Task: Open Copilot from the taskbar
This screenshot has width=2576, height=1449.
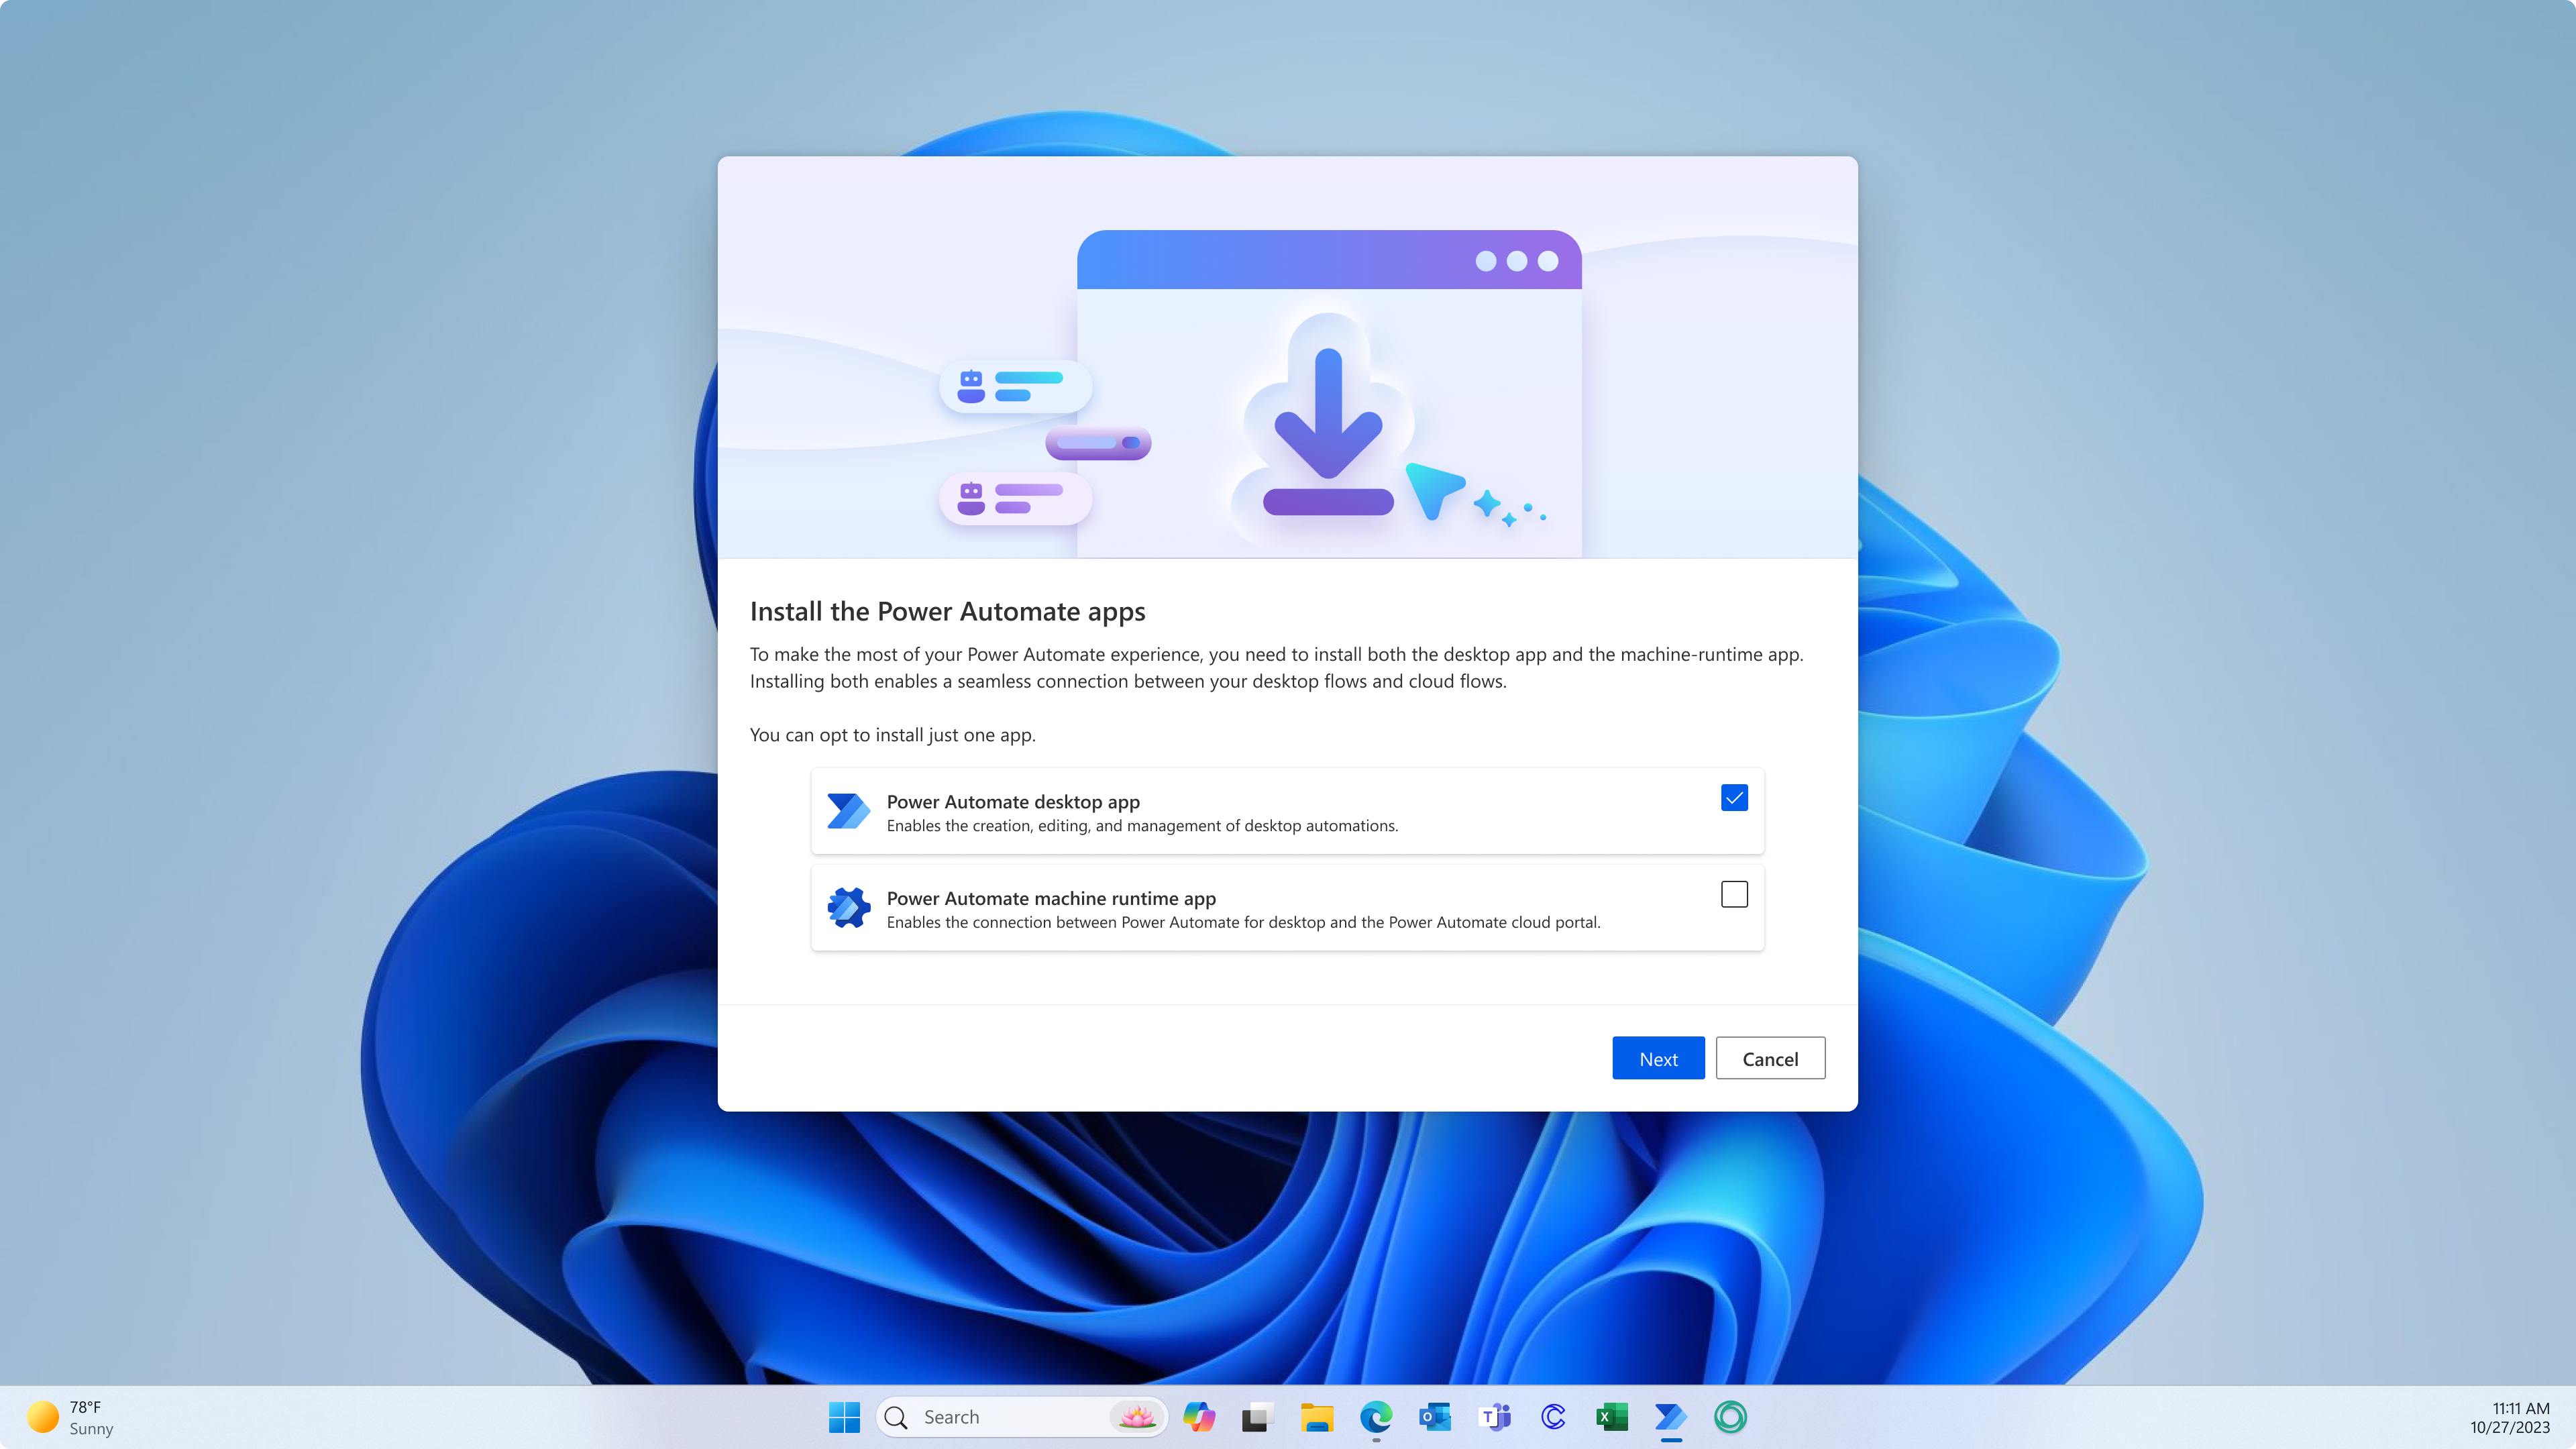Action: coord(1198,1416)
